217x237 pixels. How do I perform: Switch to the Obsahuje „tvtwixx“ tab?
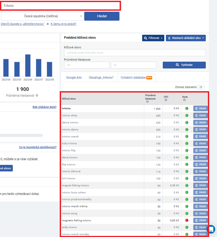point(101,78)
